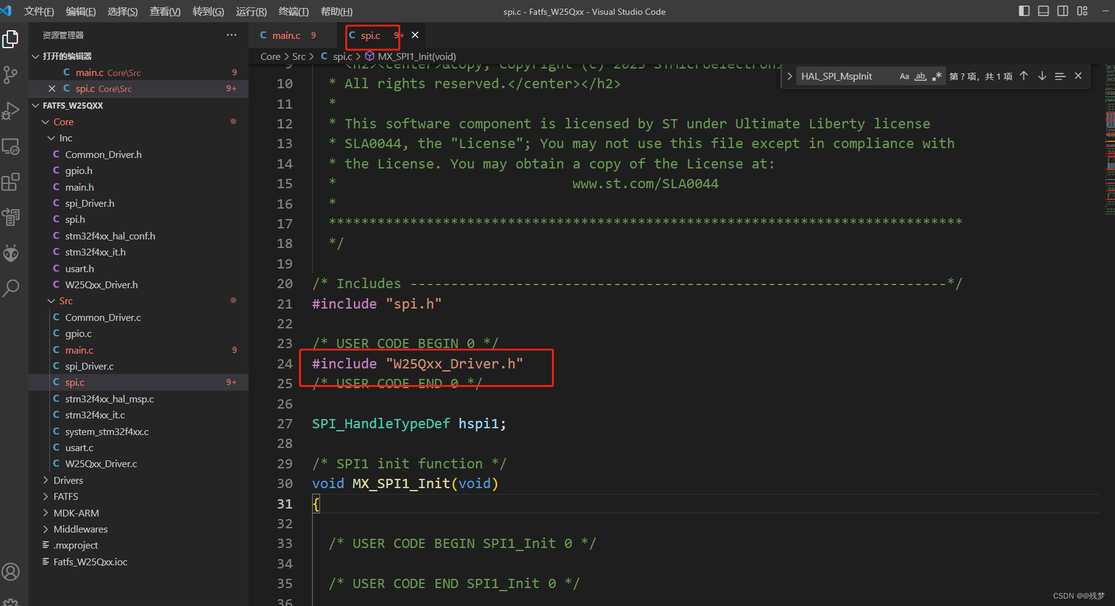The width and height of the screenshot is (1115, 606).
Task: Go to previous find match
Action: (1024, 76)
